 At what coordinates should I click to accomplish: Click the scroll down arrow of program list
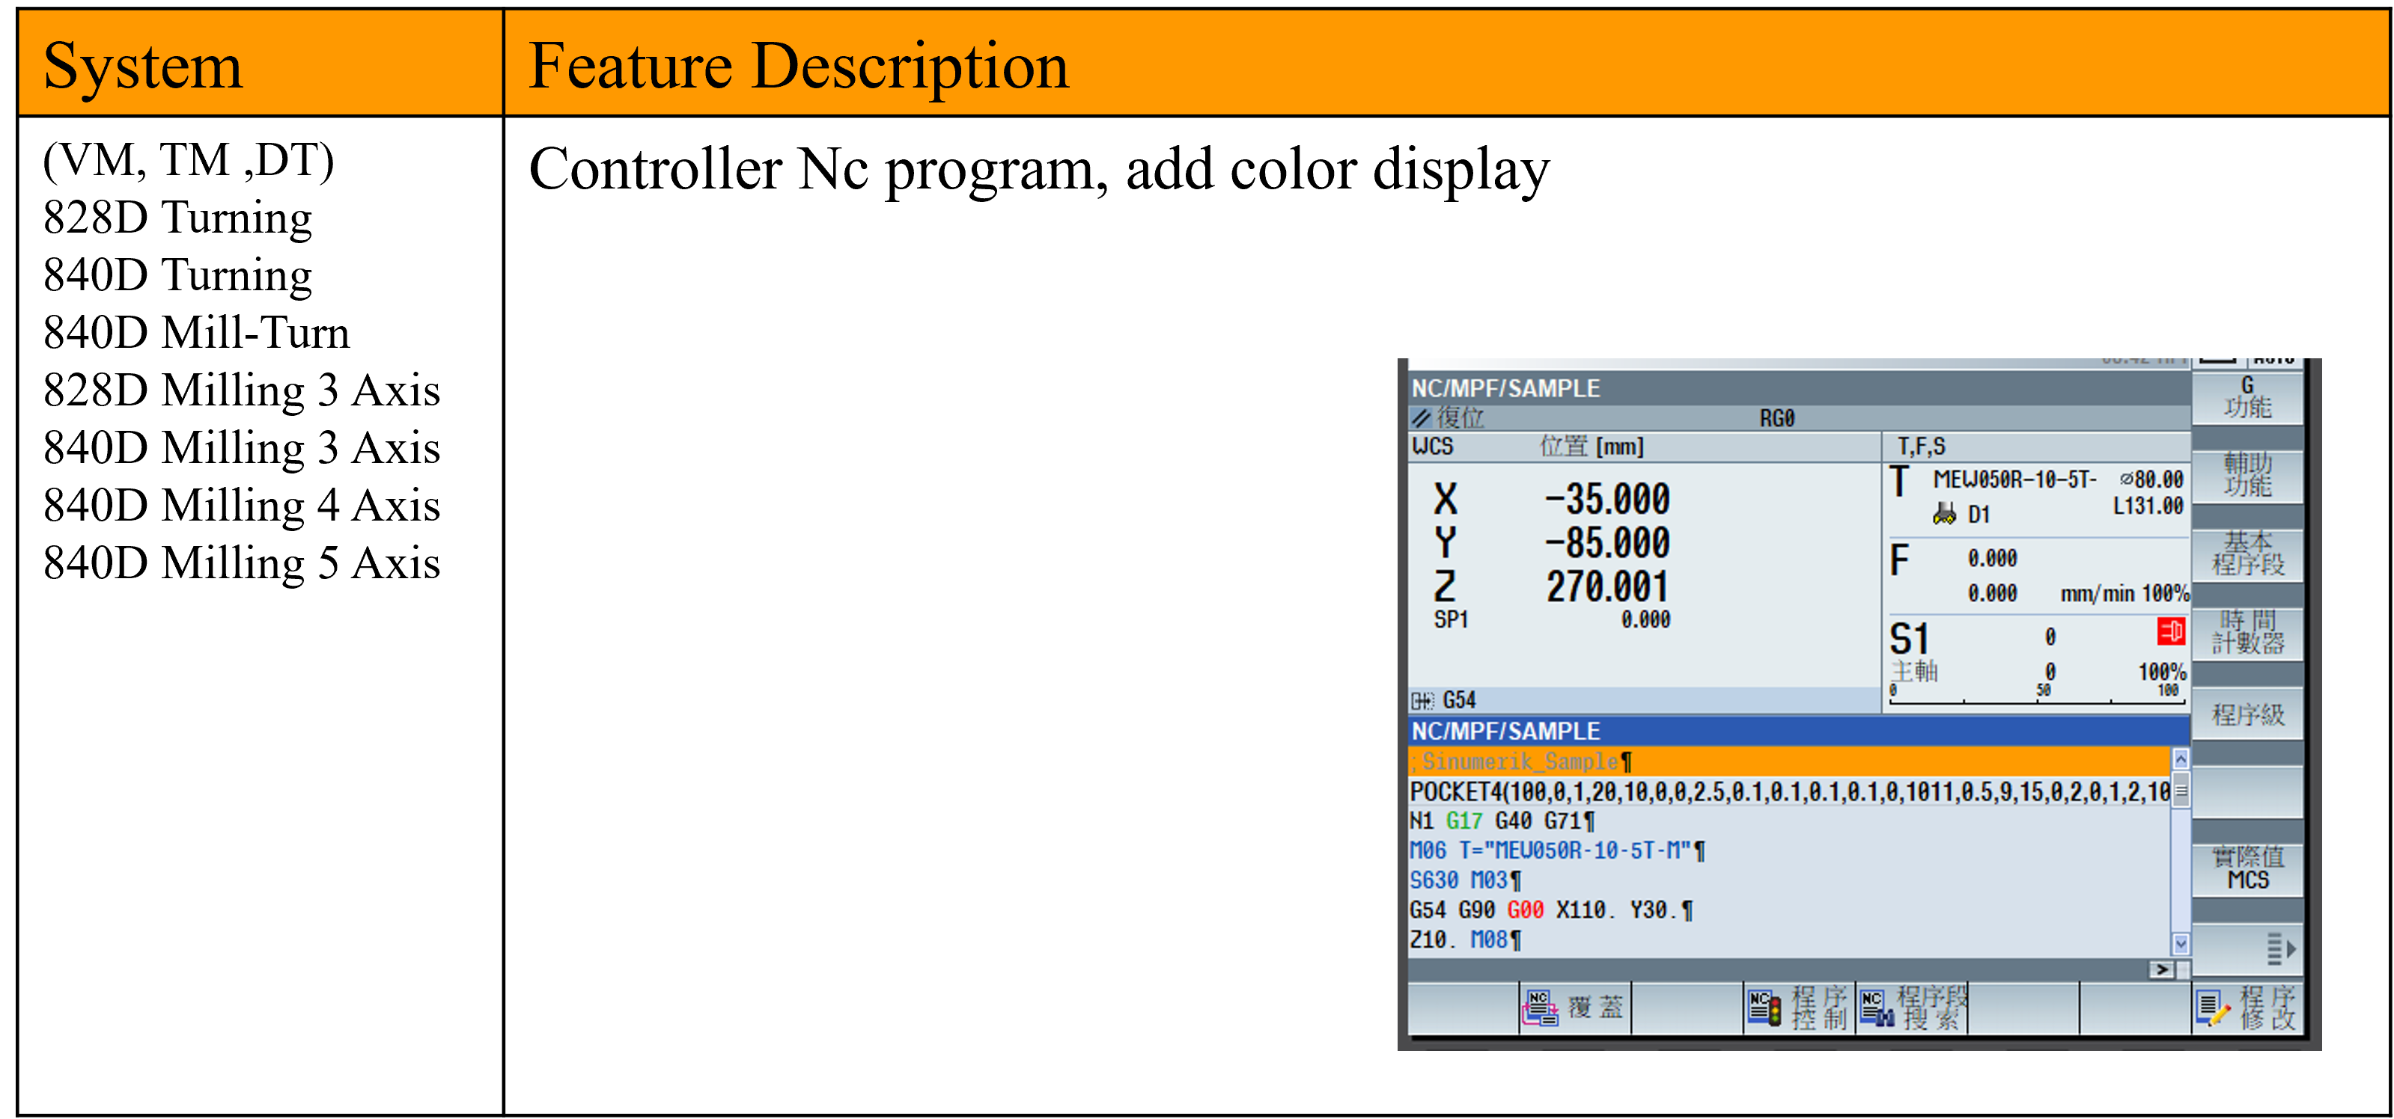2180,945
